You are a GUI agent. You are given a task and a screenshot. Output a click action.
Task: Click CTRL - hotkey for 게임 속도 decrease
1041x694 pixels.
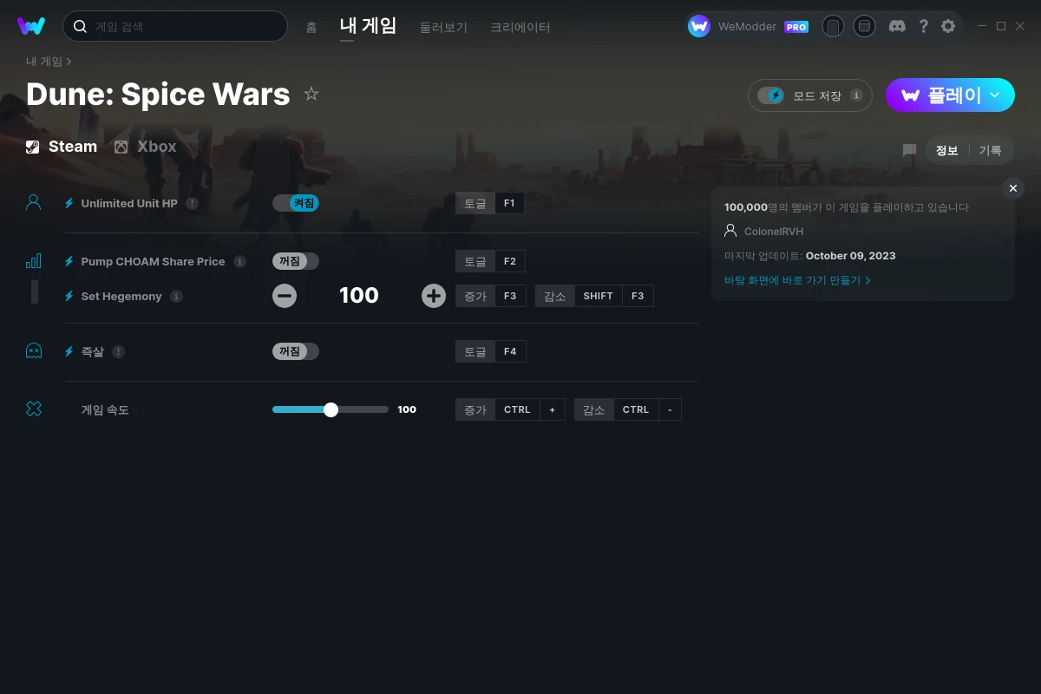click(x=647, y=409)
